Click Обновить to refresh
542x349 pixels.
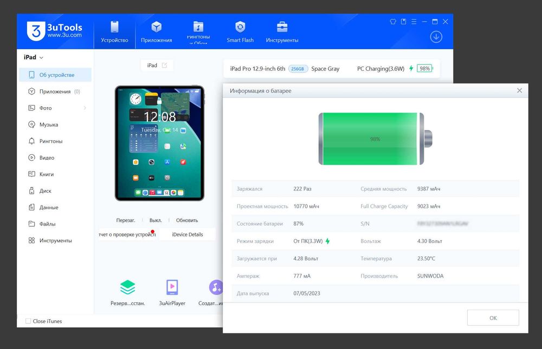(x=187, y=220)
